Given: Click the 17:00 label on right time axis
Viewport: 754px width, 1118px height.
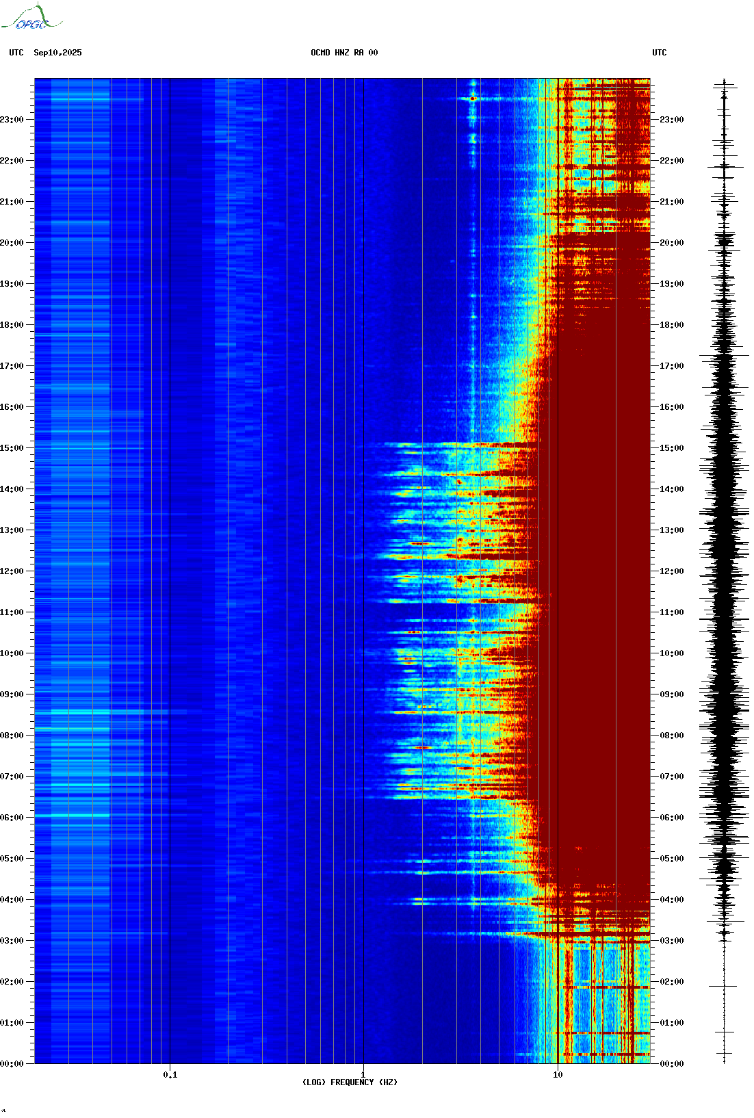Looking at the screenshot, I should tap(672, 366).
